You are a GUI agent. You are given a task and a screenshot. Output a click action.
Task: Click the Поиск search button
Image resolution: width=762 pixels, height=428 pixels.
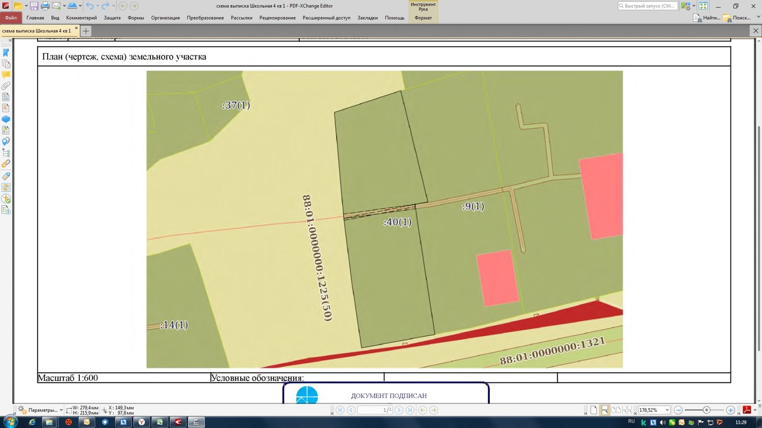pos(737,18)
